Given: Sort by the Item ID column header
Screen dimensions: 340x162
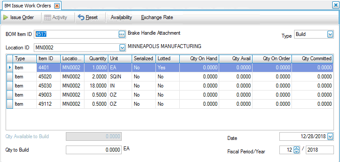Looking at the screenshot, I should pos(49,58).
